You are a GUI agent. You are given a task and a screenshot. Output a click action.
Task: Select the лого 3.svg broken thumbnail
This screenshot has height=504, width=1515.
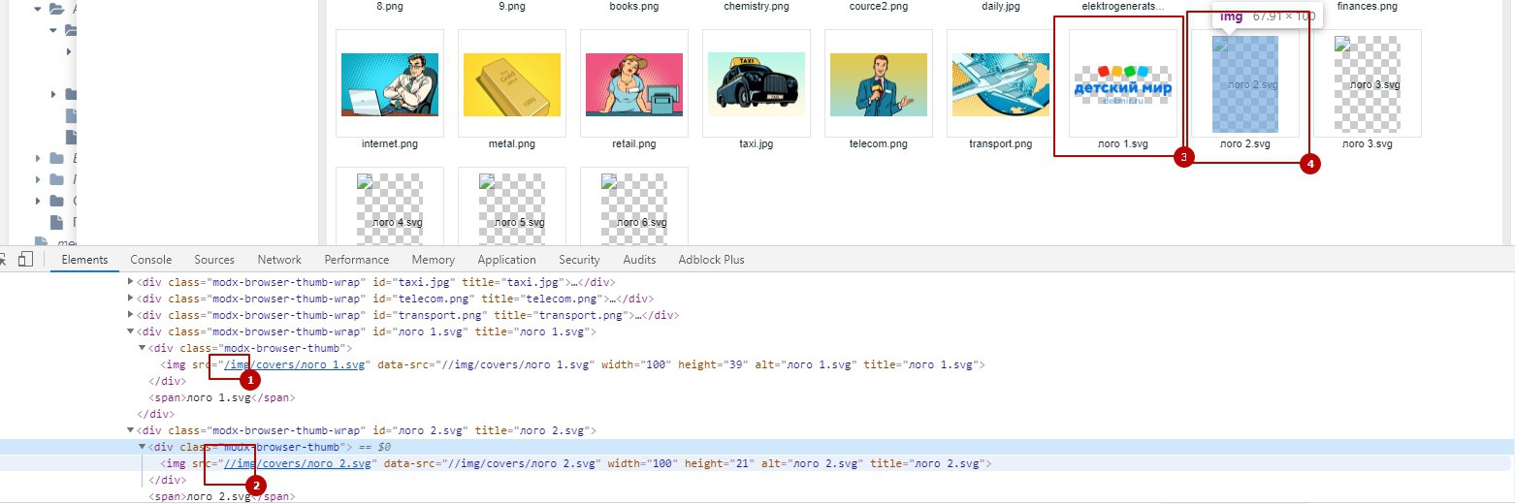tap(1368, 84)
